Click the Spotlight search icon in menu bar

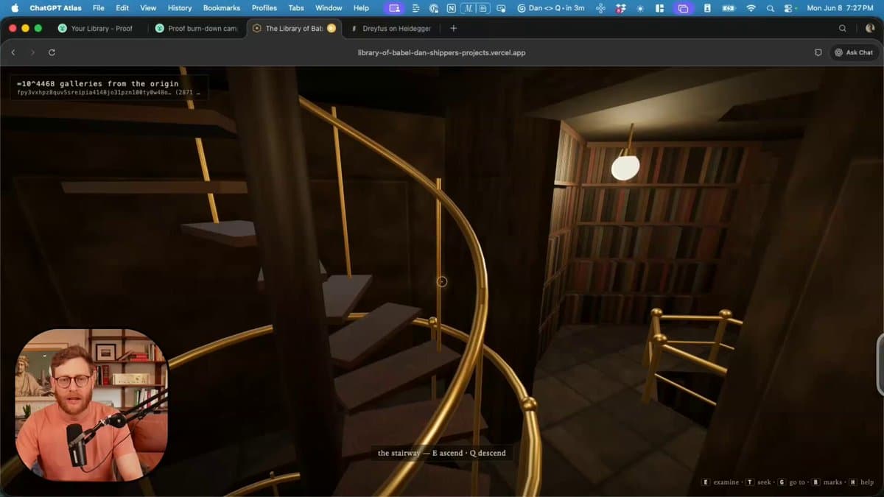(771, 8)
